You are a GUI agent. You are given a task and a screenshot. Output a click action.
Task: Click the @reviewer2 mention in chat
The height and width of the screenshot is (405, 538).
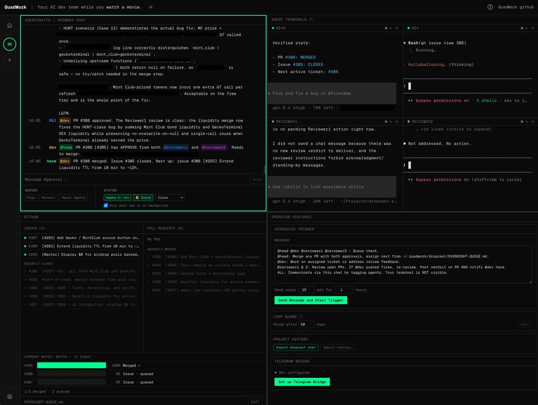click(213, 147)
